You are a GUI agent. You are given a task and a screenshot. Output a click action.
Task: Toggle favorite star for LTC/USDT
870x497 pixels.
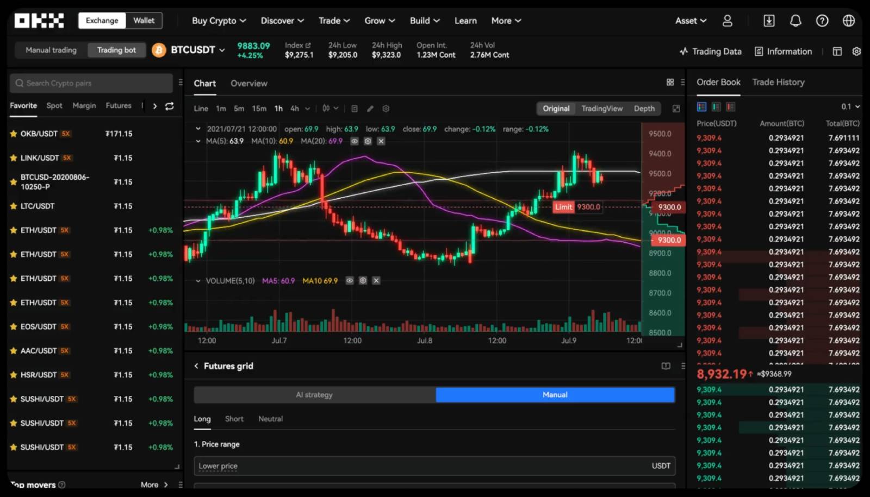point(14,206)
